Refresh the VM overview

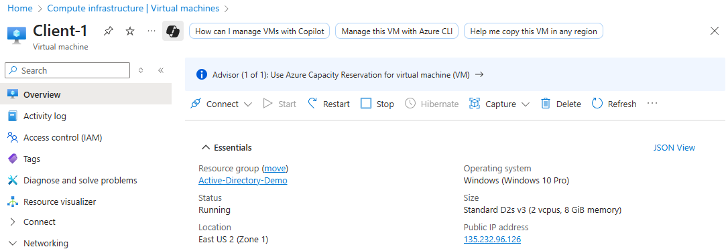click(x=614, y=104)
